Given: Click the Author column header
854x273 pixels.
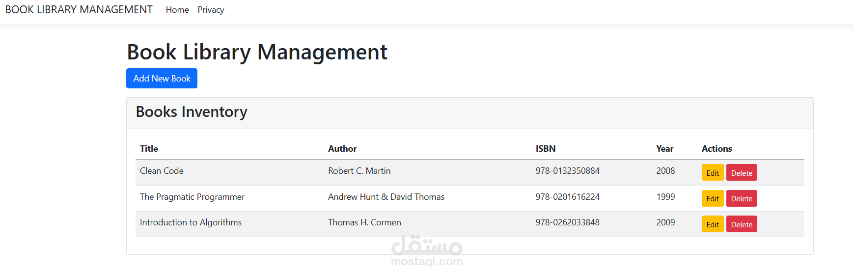Looking at the screenshot, I should 342,149.
